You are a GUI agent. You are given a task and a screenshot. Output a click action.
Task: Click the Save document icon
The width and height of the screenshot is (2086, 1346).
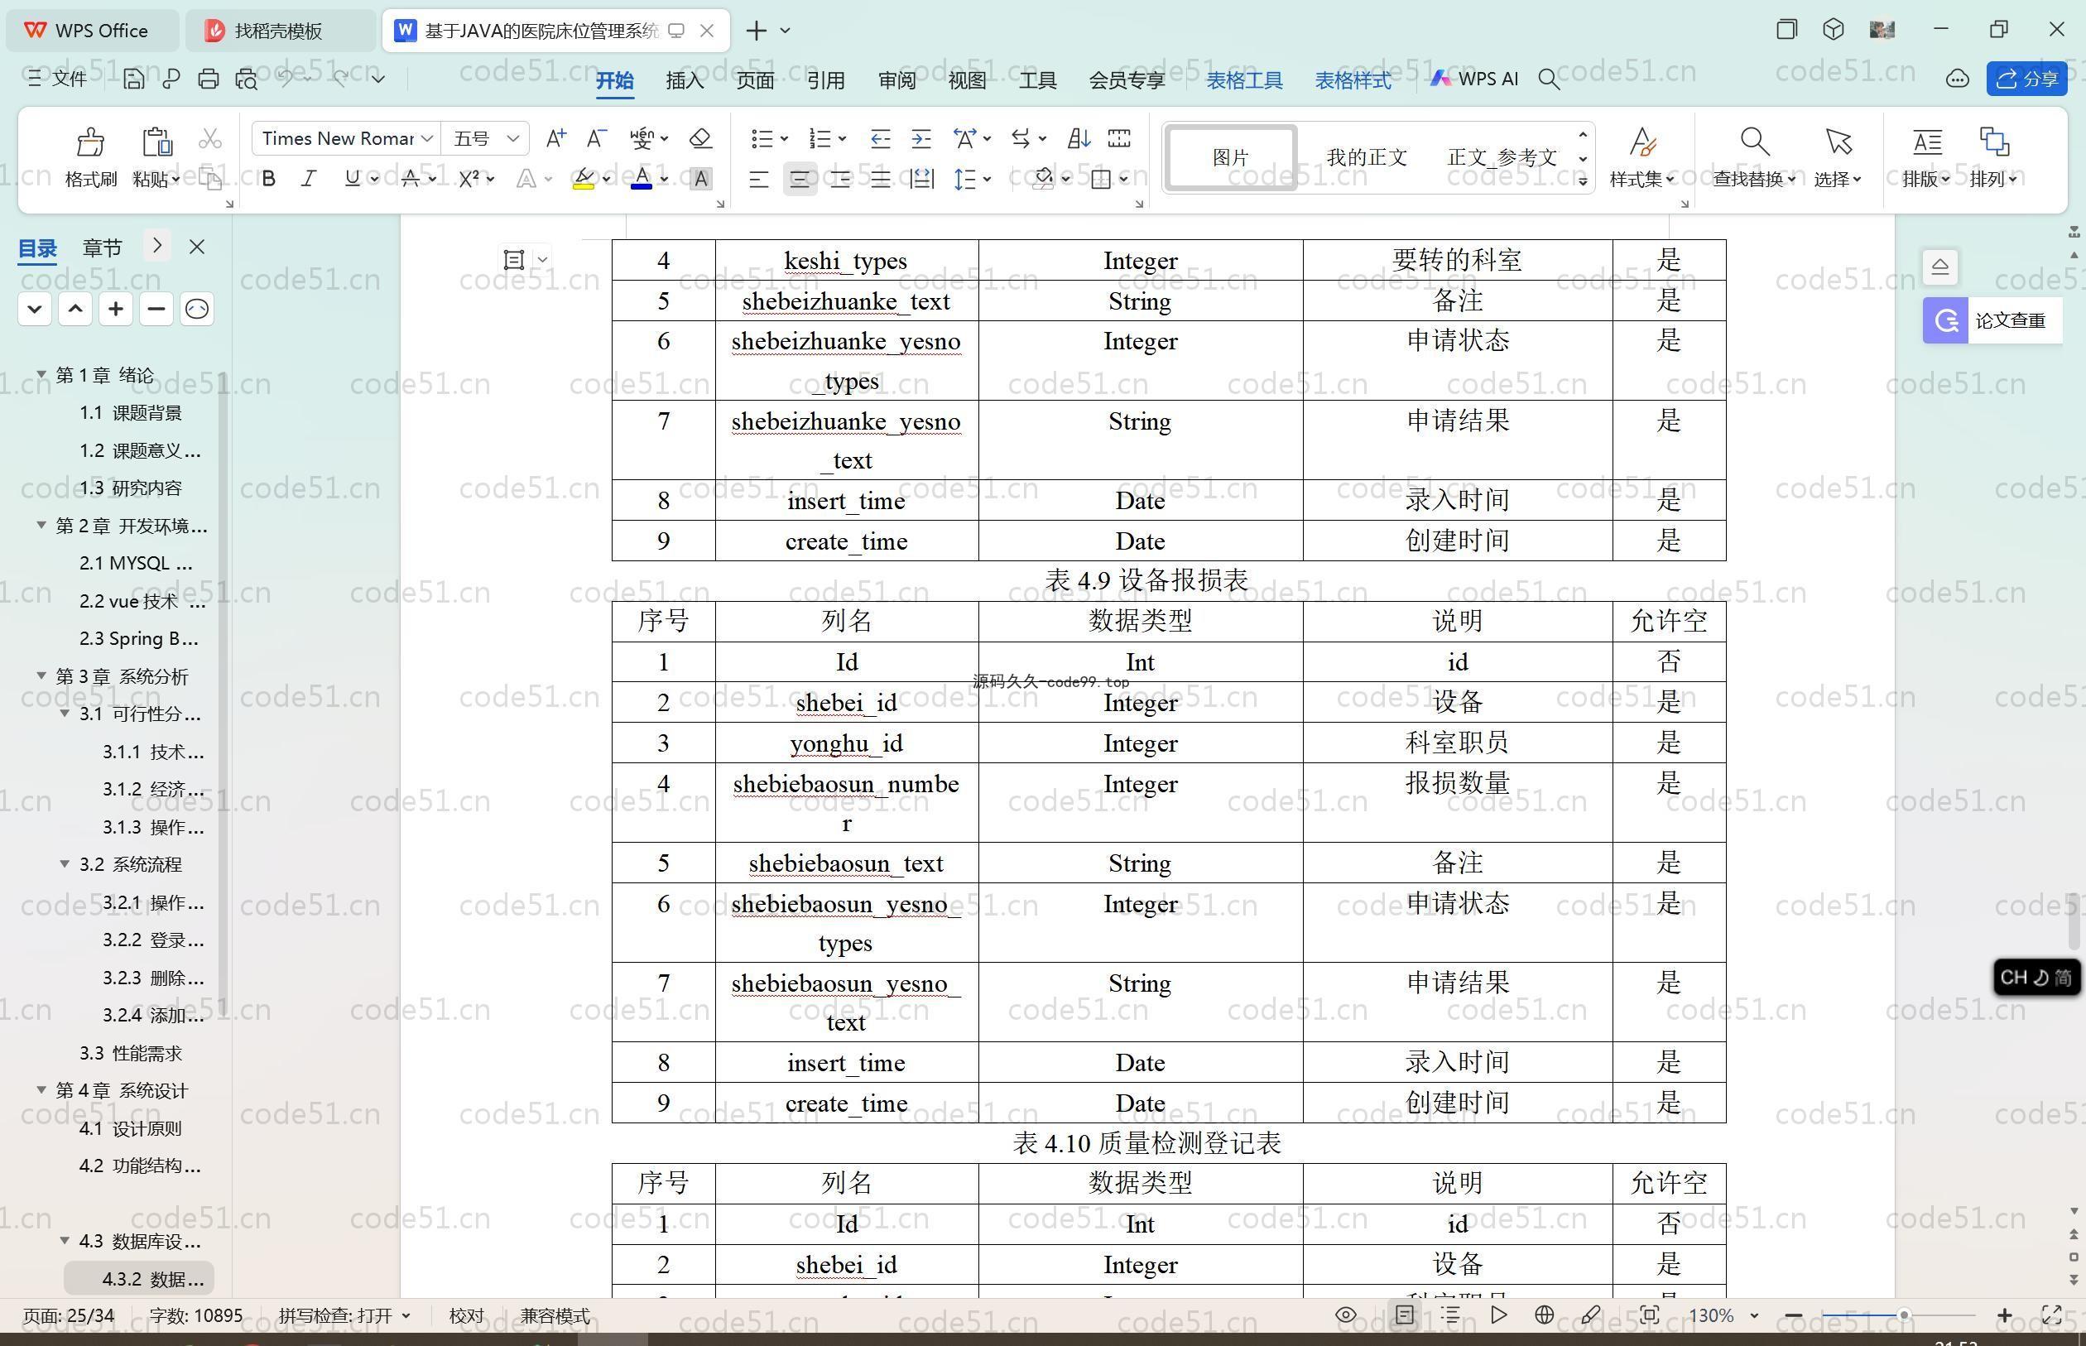[x=134, y=79]
